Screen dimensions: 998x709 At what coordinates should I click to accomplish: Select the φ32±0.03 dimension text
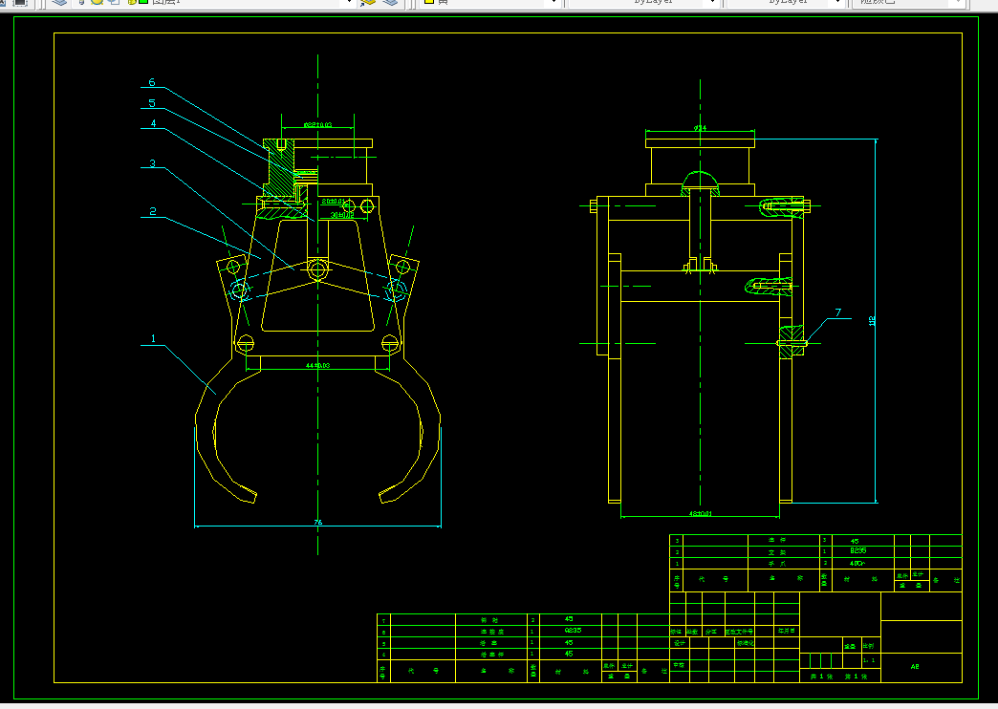click(317, 125)
